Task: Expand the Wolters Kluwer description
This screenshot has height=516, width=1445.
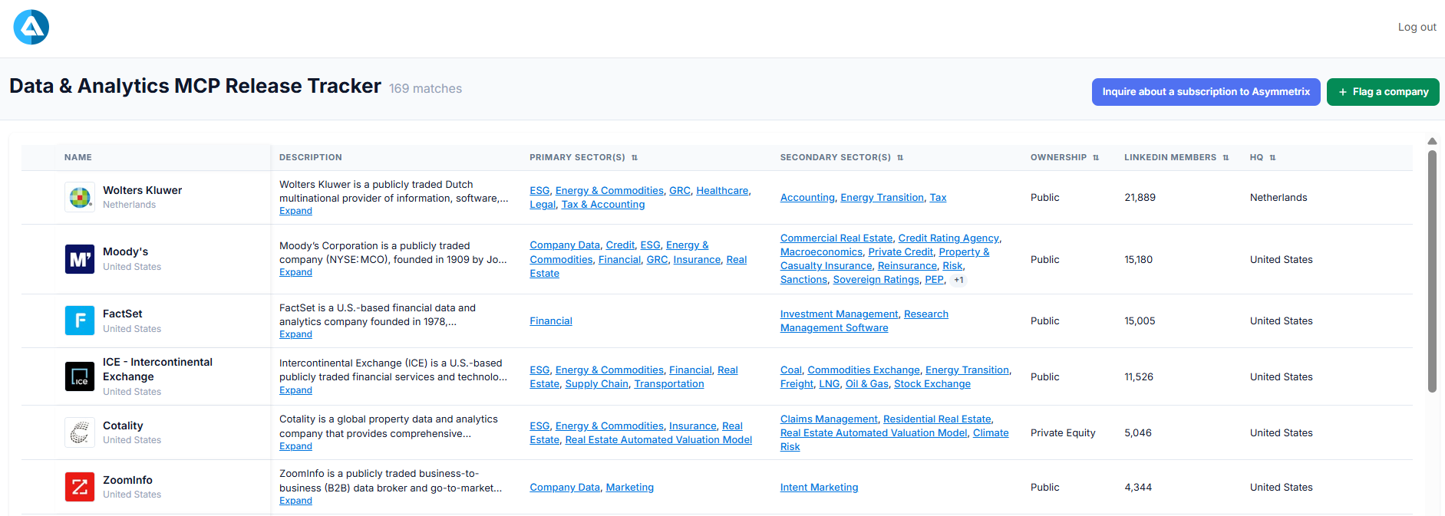Action: click(295, 211)
